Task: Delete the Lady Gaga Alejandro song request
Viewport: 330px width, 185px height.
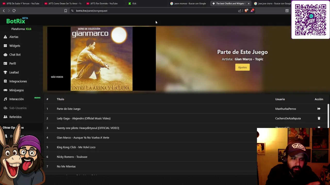Action: point(319,118)
